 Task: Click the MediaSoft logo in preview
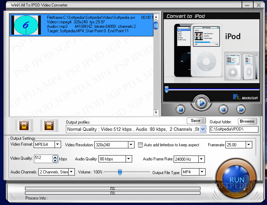tap(245, 97)
